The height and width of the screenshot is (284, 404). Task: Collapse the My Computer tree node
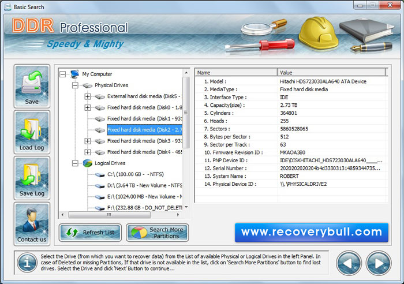click(x=62, y=74)
